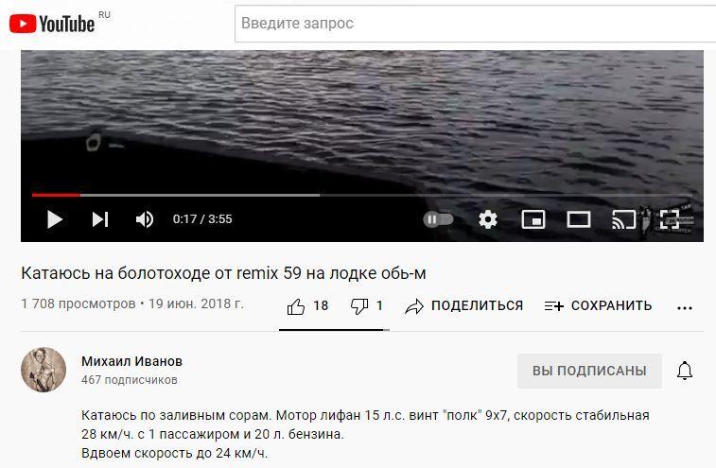Skip to next video

(100, 219)
